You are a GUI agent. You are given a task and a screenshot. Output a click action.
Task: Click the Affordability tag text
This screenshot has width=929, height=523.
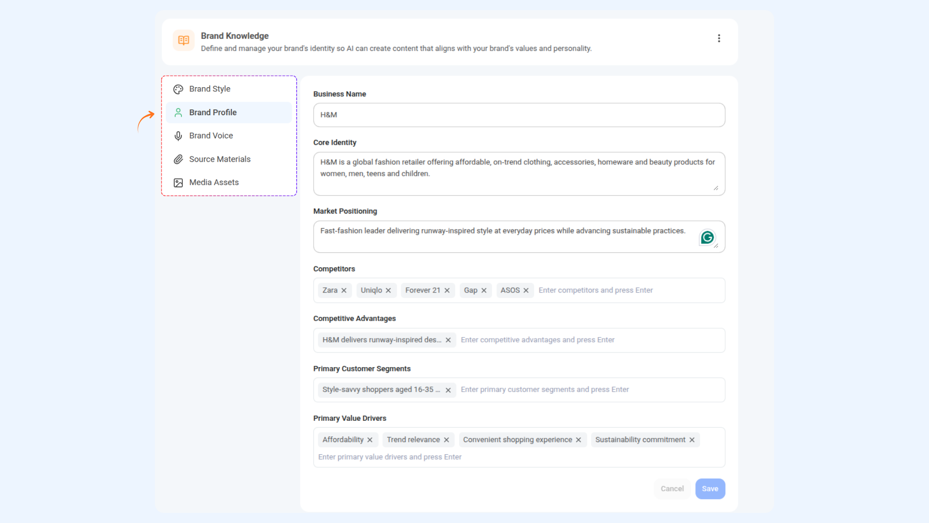(343, 440)
